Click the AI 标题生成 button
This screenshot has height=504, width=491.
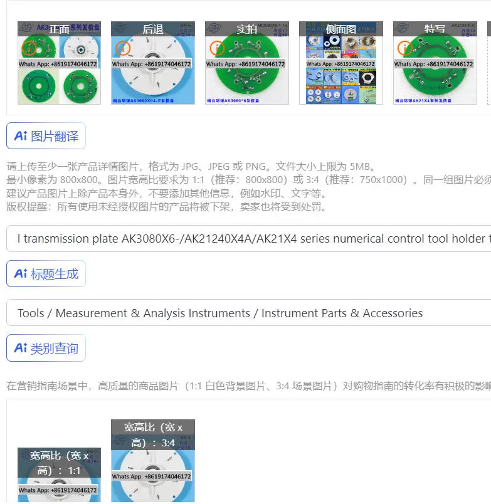46,274
